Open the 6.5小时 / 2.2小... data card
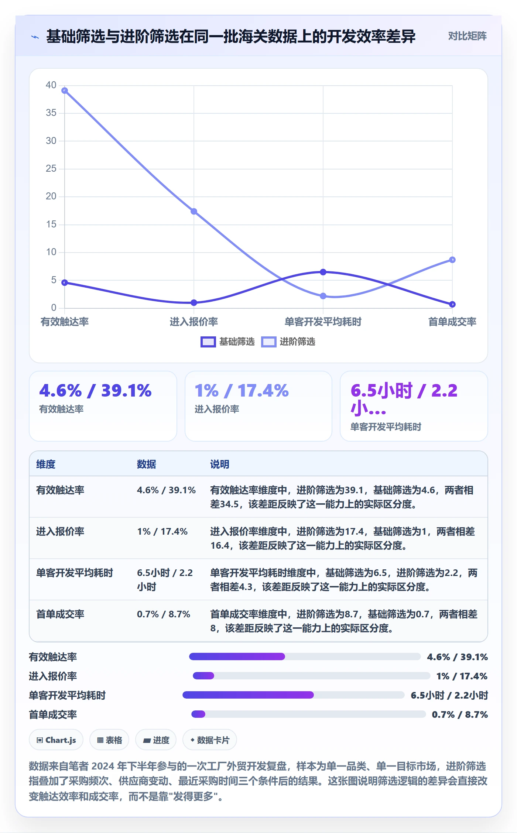Viewport: 517px width, 833px height. (x=414, y=406)
